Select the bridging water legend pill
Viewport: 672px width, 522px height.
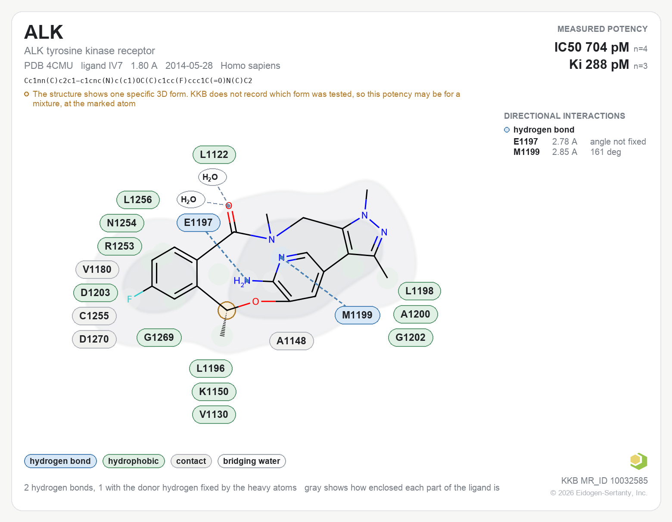pos(252,461)
